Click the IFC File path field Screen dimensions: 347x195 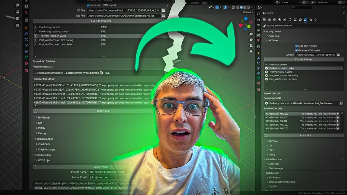[x=124, y=10]
